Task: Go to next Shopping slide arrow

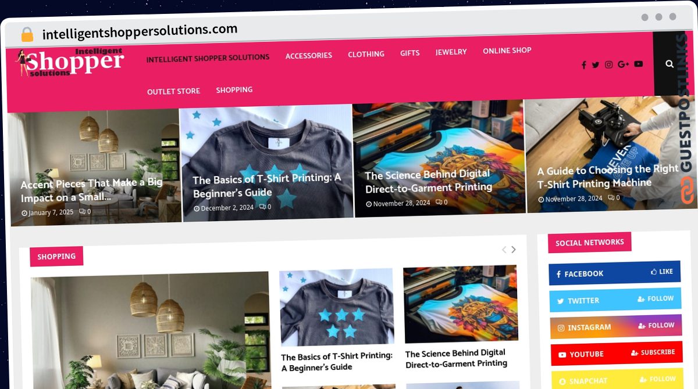Action: (514, 250)
